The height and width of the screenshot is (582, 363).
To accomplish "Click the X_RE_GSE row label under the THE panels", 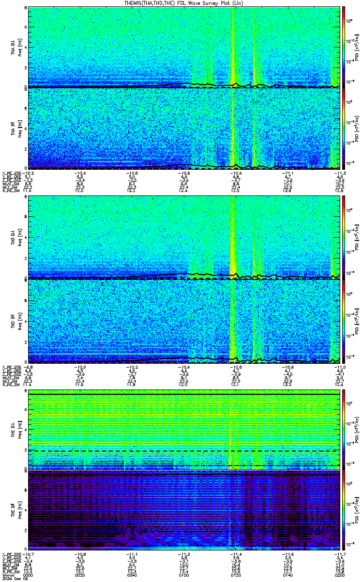I will (12, 553).
